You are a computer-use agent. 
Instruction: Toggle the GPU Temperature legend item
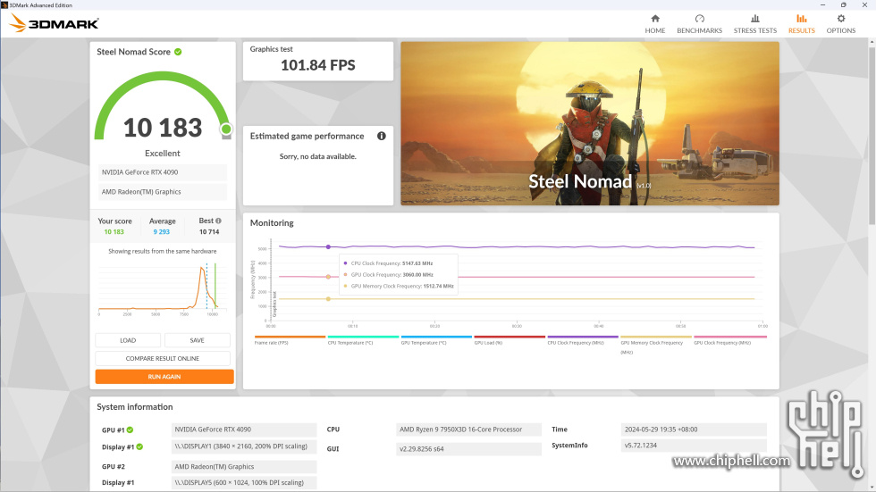[x=436, y=340]
